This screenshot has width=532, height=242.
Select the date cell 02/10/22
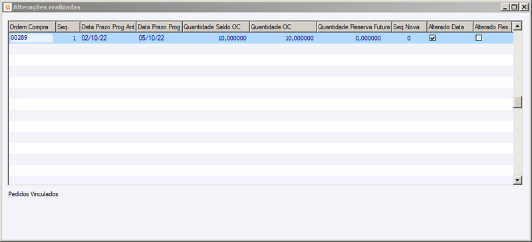pyautogui.click(x=108, y=38)
